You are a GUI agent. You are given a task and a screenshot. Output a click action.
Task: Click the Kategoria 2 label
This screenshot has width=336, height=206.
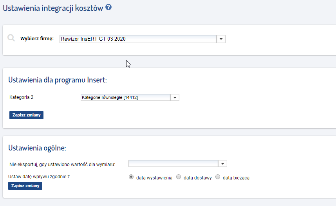tap(21, 97)
